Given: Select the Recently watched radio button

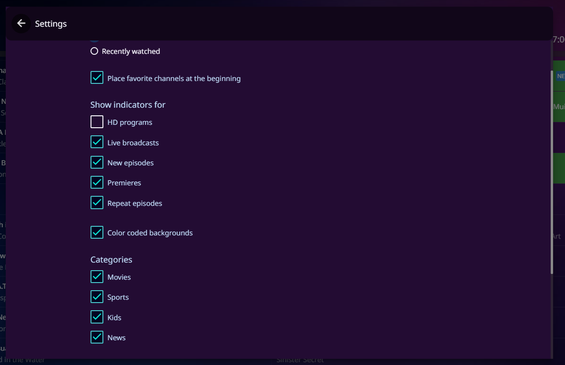Looking at the screenshot, I should [x=94, y=51].
